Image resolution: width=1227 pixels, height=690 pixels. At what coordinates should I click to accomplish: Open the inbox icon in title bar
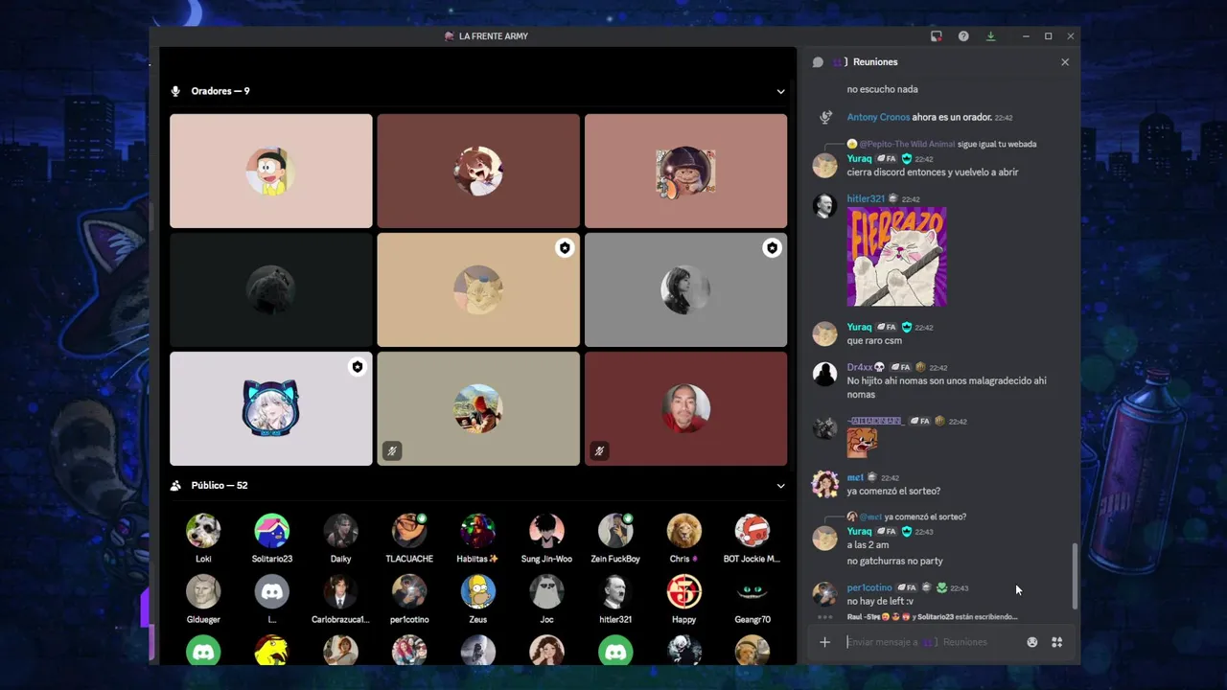pyautogui.click(x=937, y=36)
